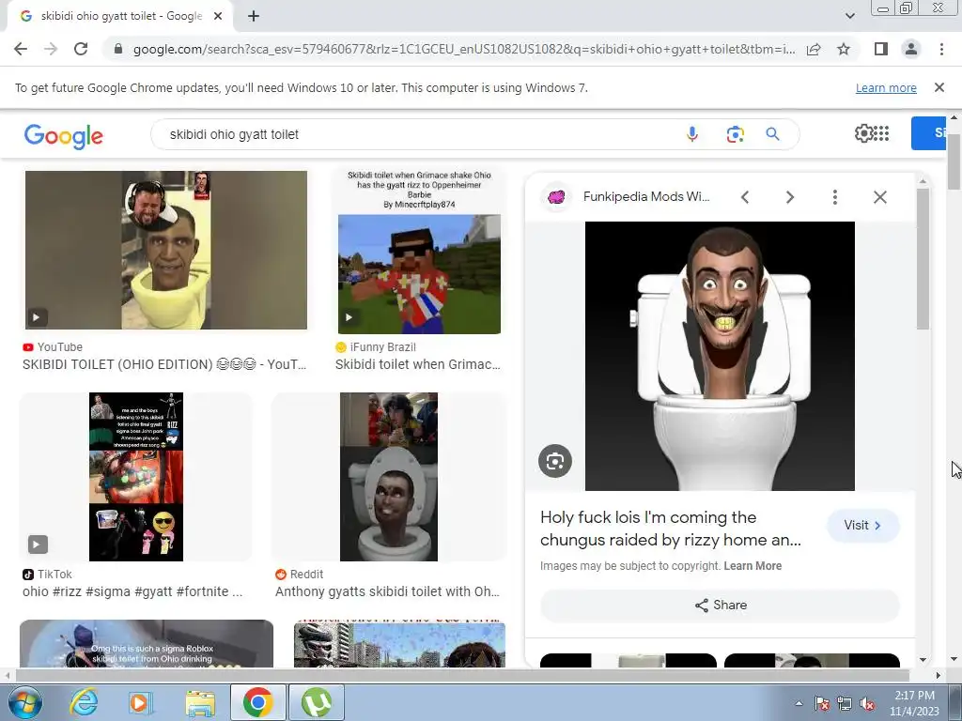The height and width of the screenshot is (721, 962).
Task: Open the Obama skibidi toilet YouTube thumbnail
Action: tap(166, 250)
